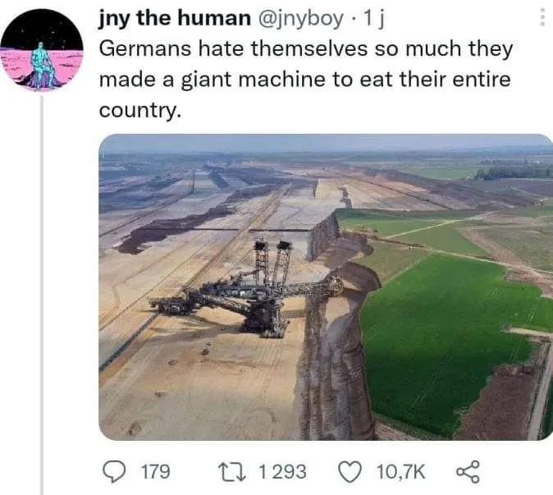Show the 1 293 retweets count
Screen dimensions: 553x495
coord(282,472)
